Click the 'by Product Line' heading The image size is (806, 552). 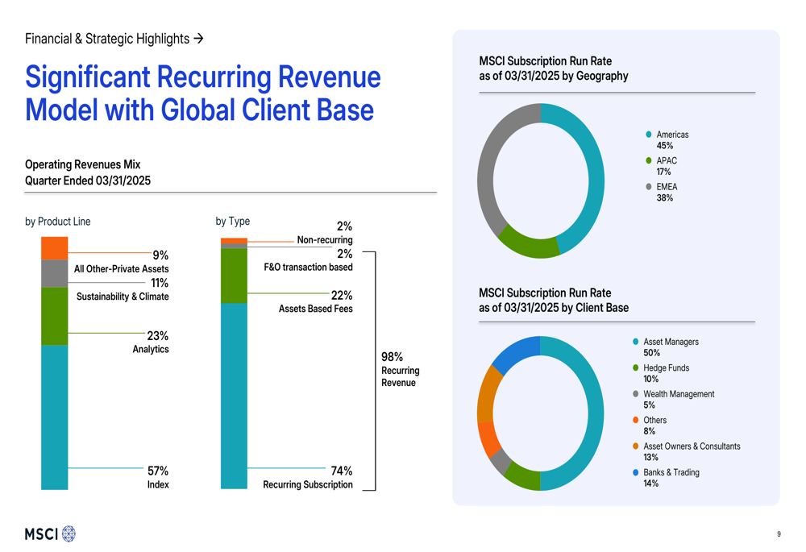click(57, 222)
